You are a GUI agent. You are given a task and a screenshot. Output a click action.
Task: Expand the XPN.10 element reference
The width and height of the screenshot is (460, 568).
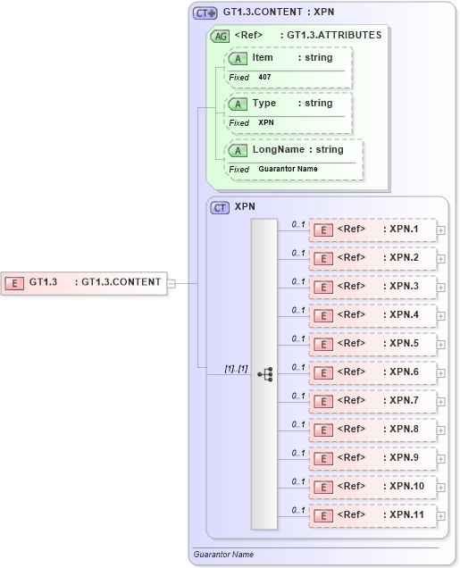(x=440, y=488)
